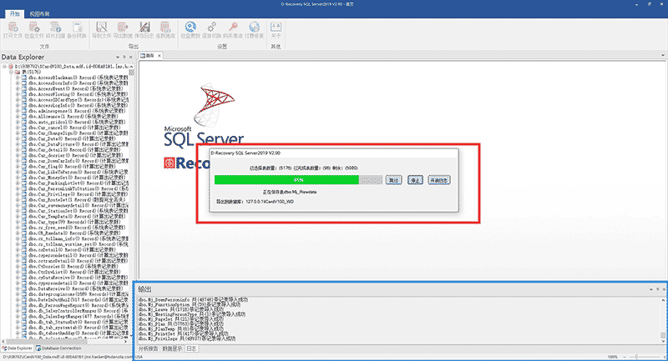Open the output panel options dropdown arrow
This screenshot has width=668, height=361.
coord(651,289)
